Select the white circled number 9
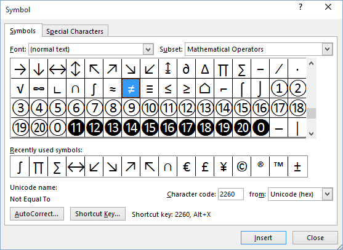The width and height of the screenshot is (343, 250). tap(131, 107)
